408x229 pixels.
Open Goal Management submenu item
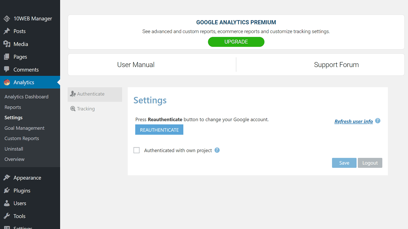24,128
